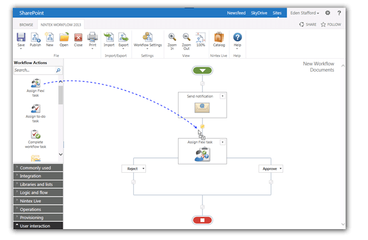Click the Export icon in ribbon
The height and width of the screenshot is (240, 368).
tap(124, 37)
